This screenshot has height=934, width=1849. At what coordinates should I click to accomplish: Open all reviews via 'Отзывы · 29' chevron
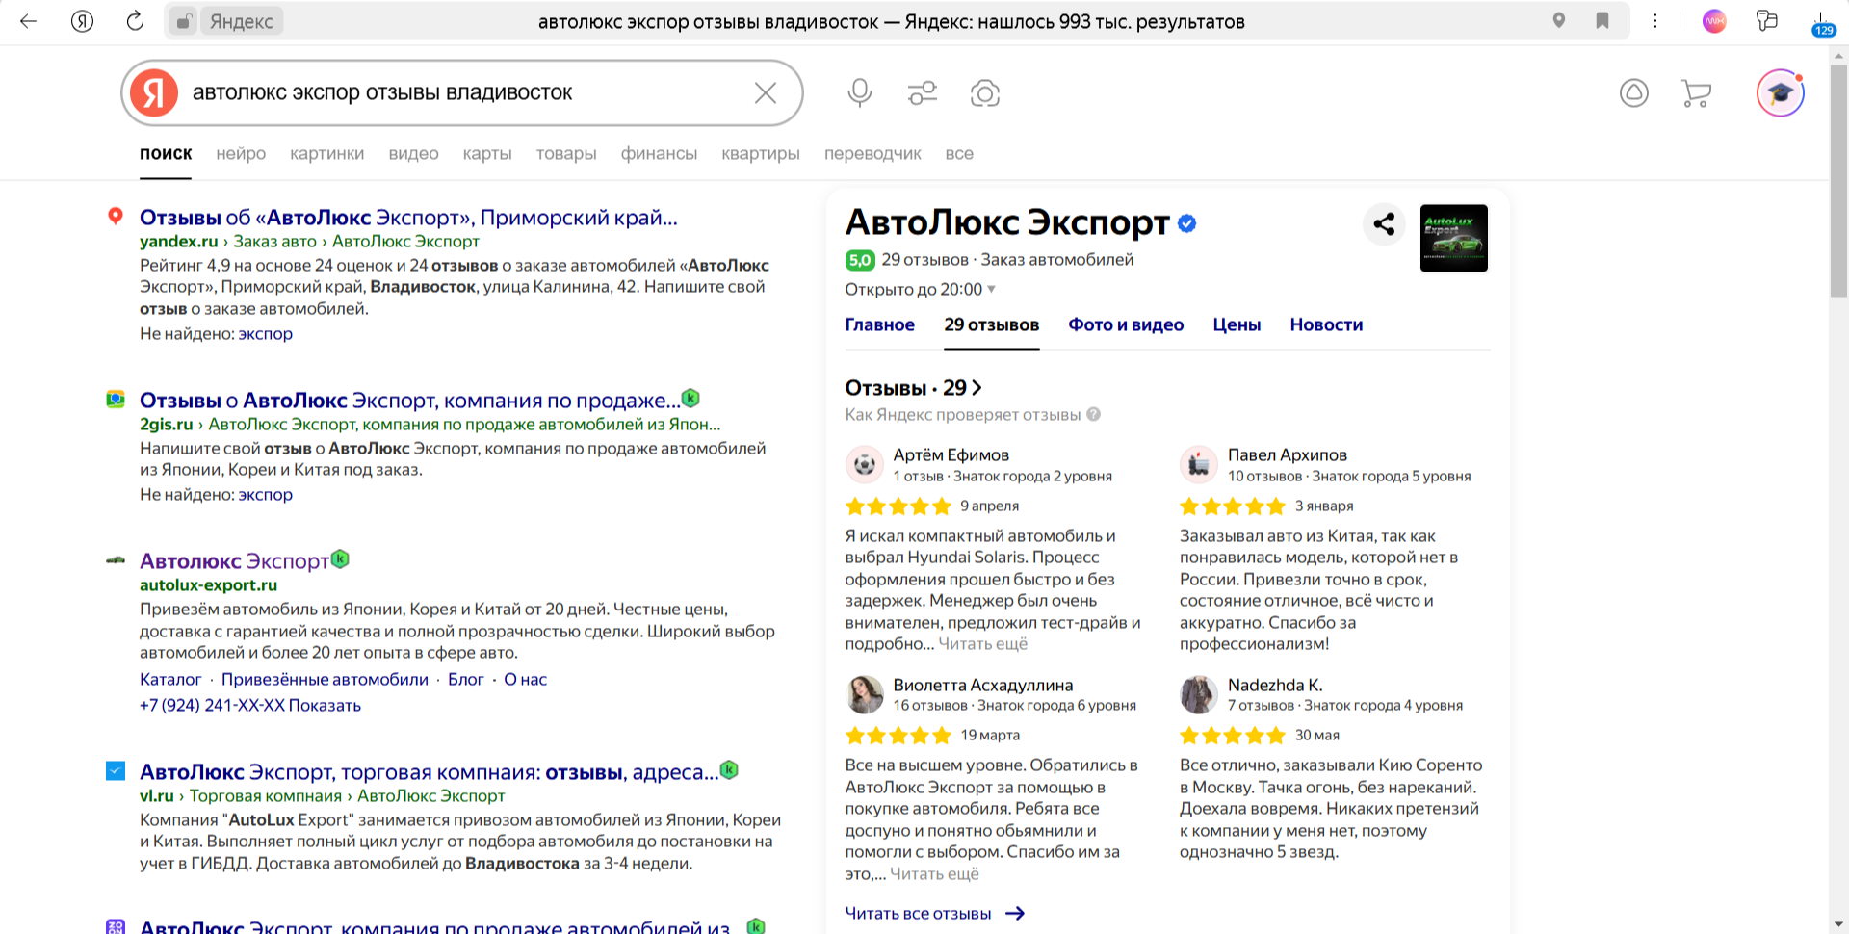pyautogui.click(x=914, y=388)
